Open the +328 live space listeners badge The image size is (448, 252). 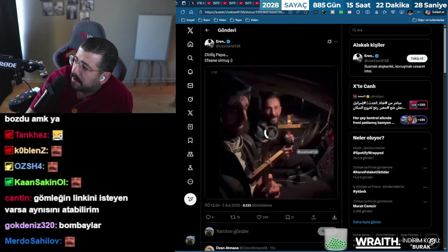coord(418,105)
